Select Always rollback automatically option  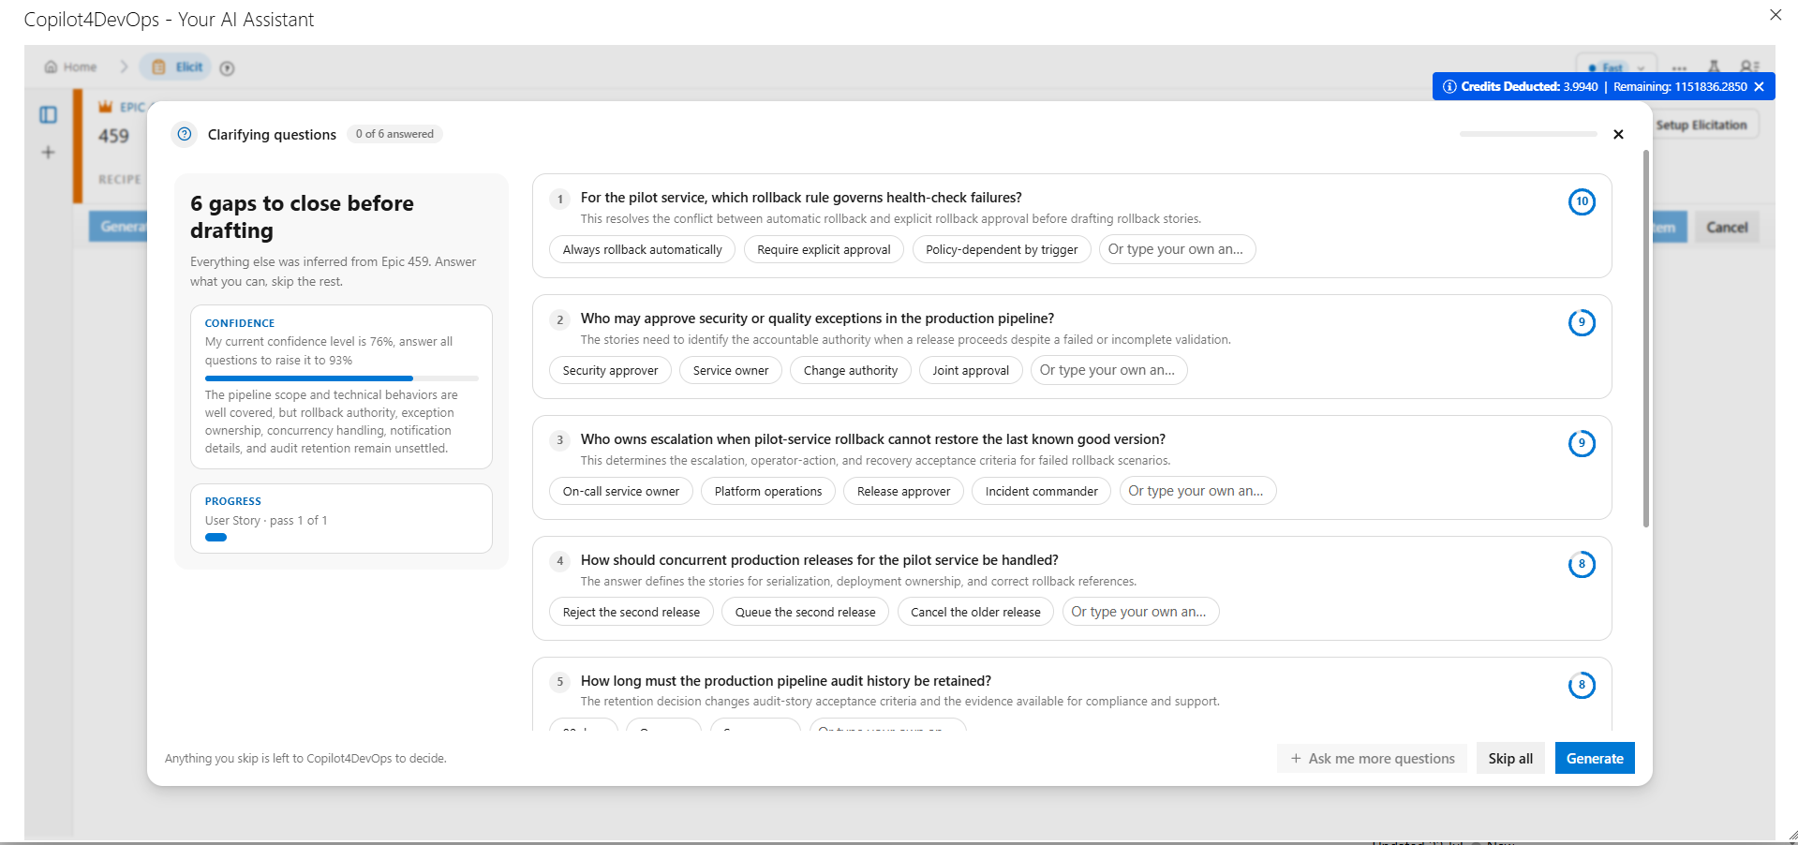pyautogui.click(x=642, y=249)
